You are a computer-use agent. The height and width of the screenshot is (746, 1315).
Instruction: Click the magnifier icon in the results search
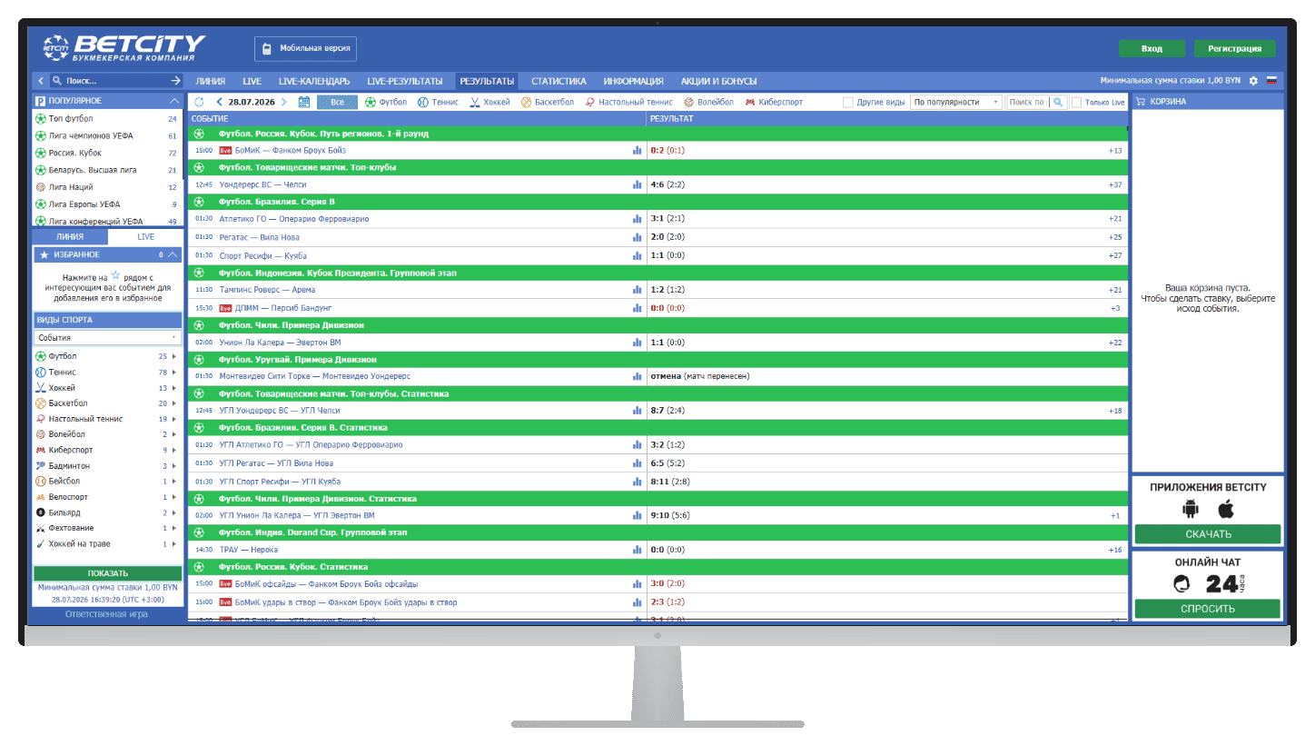point(1057,103)
